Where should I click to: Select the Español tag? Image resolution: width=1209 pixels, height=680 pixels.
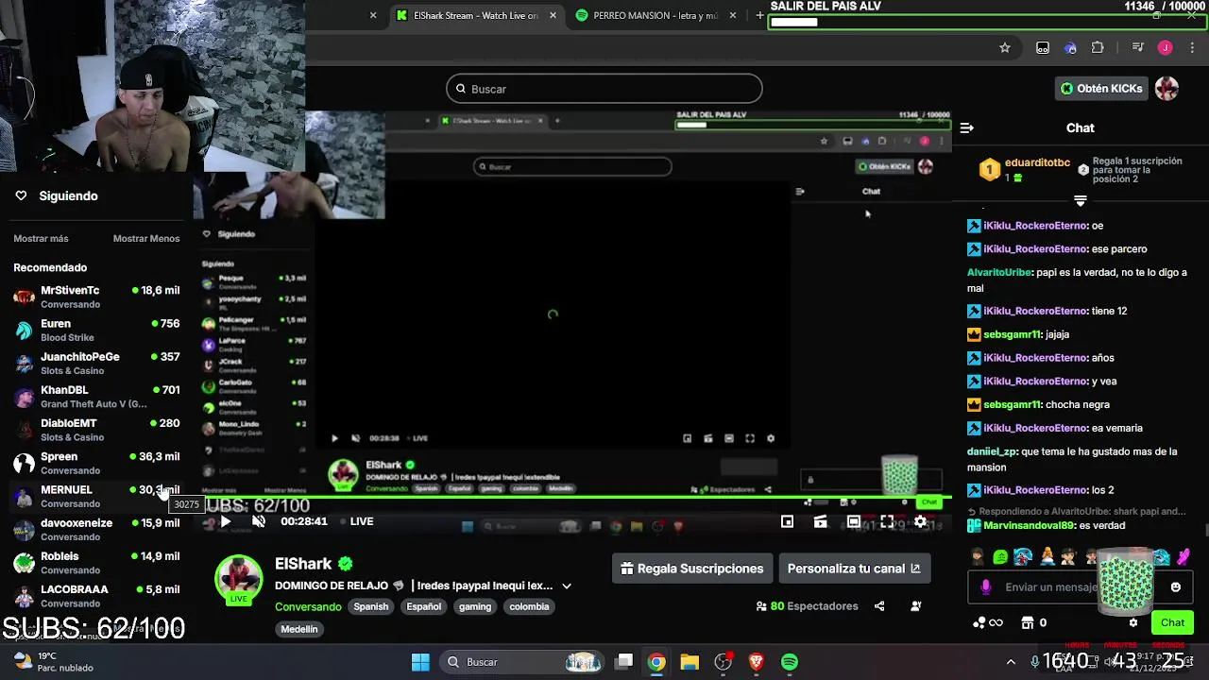click(424, 606)
